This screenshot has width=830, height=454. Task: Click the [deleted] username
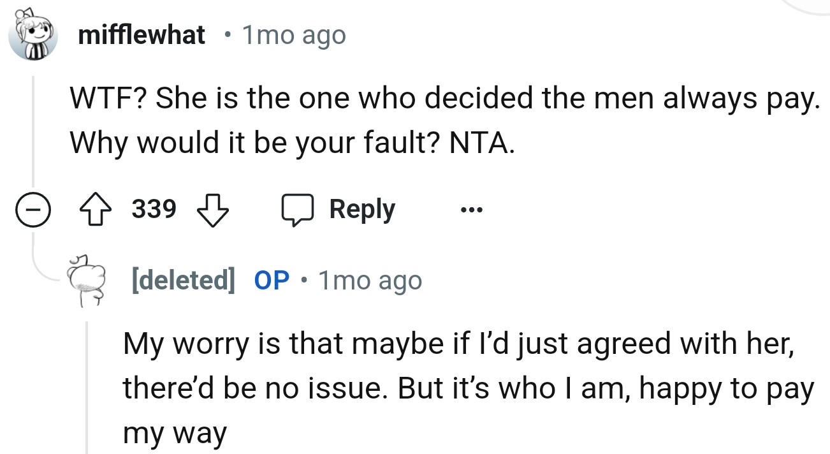click(182, 280)
